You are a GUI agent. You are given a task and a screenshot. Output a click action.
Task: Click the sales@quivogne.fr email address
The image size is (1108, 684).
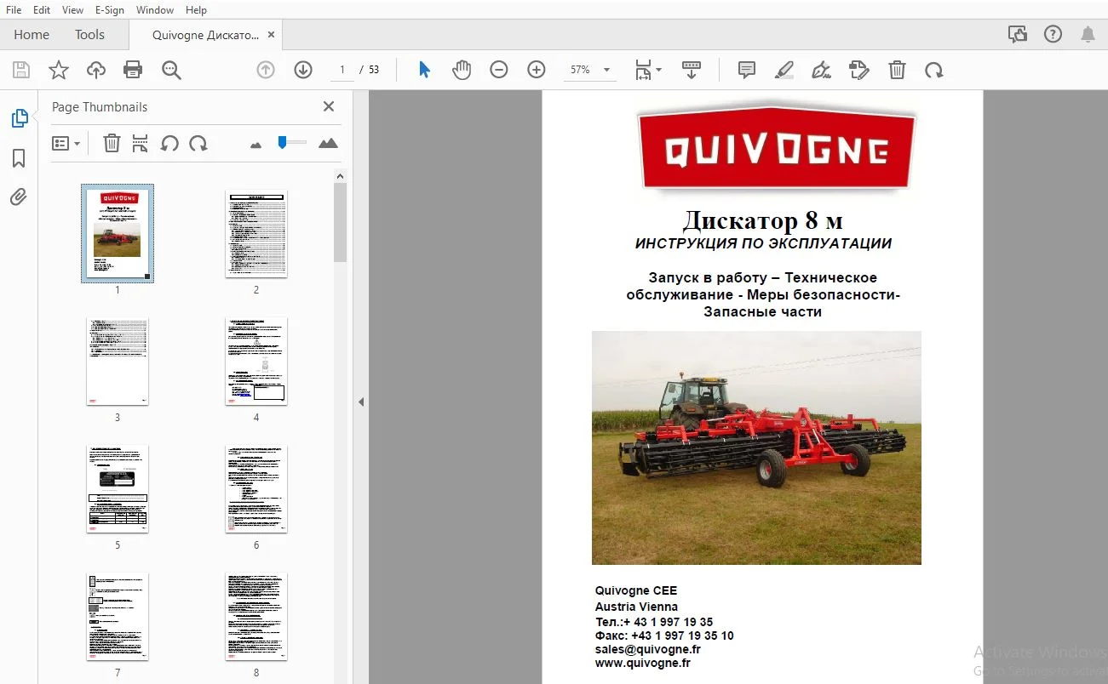(648, 649)
